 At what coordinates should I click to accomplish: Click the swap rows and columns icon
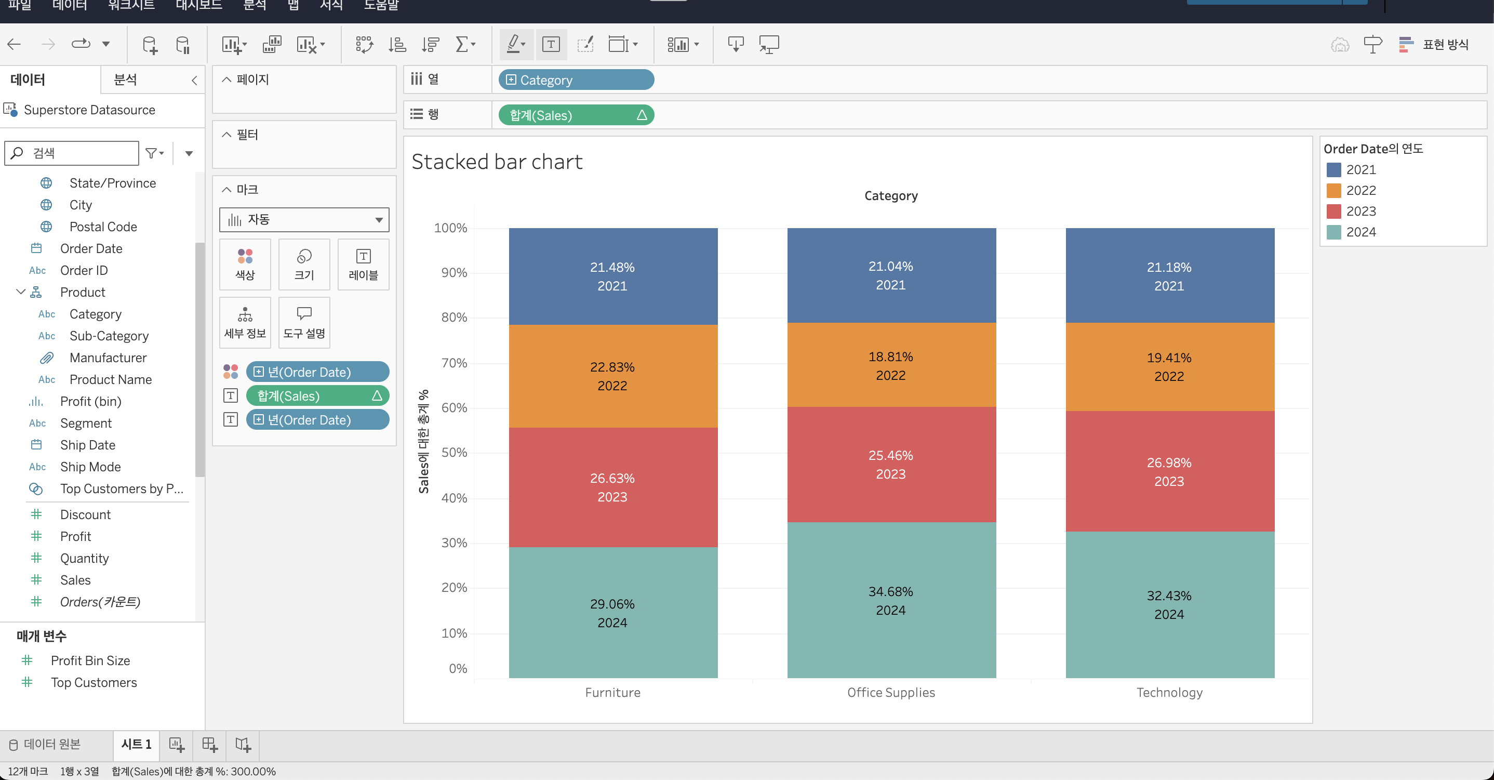[x=364, y=45]
